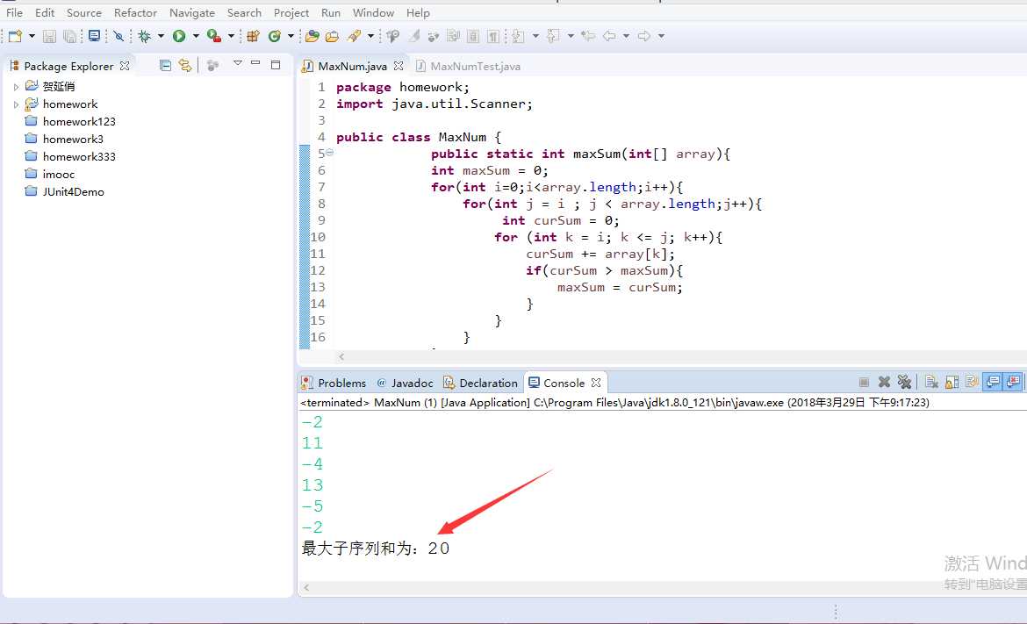Click the Previous Annotation icon
Image resolution: width=1027 pixels, height=624 pixels.
pyautogui.click(x=553, y=36)
